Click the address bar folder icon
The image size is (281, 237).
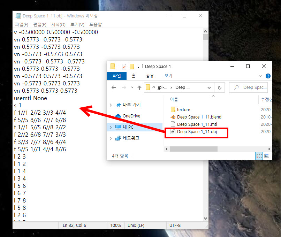(148, 87)
